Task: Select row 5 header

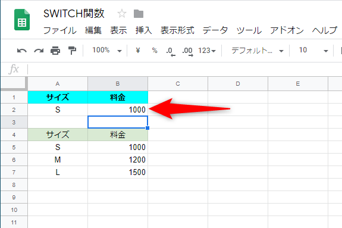Action: coord(14,147)
